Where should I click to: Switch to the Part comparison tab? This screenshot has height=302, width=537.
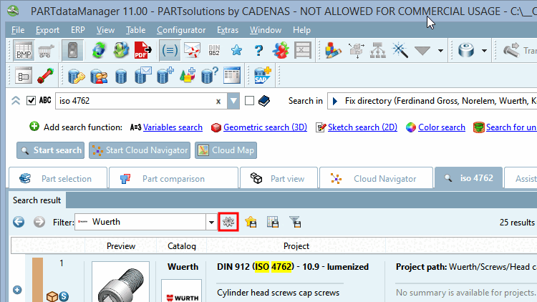point(173,178)
